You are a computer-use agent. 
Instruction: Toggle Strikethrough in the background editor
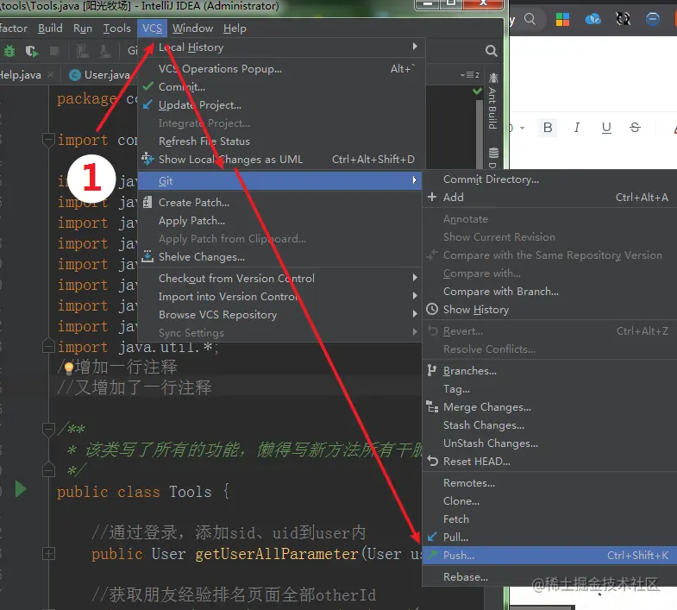click(x=635, y=128)
